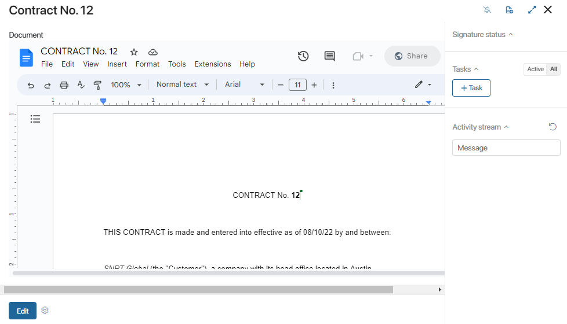Increase font size with plus
The image size is (567, 324).
point(314,85)
